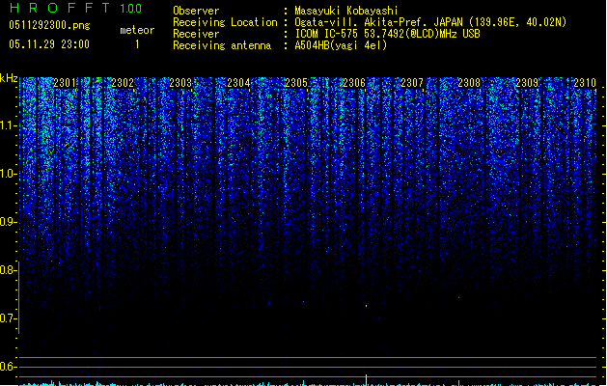Click the 2302 time marker

[123, 83]
